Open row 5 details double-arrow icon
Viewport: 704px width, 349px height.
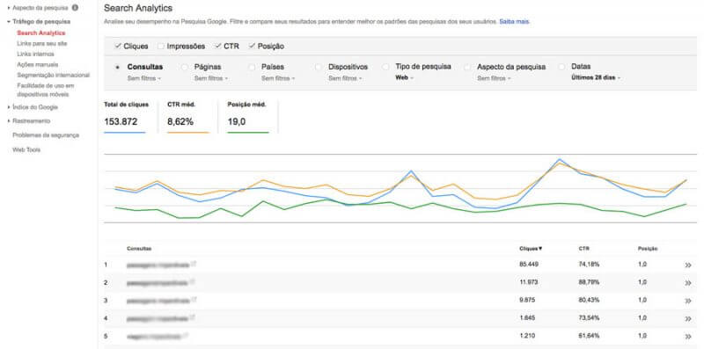[x=688, y=337]
